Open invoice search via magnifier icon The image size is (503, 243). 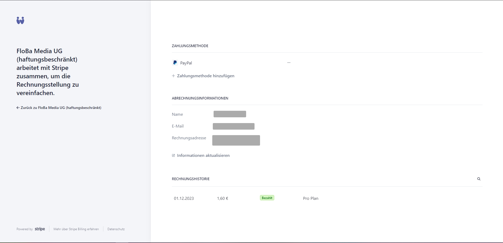479,179
